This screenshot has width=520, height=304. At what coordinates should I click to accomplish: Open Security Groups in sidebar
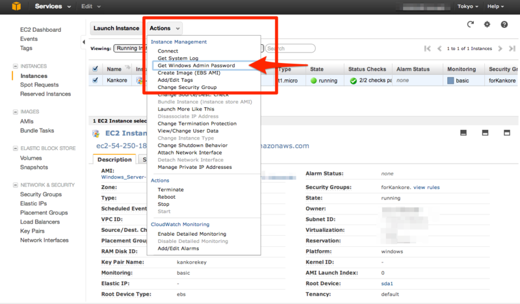(x=41, y=194)
